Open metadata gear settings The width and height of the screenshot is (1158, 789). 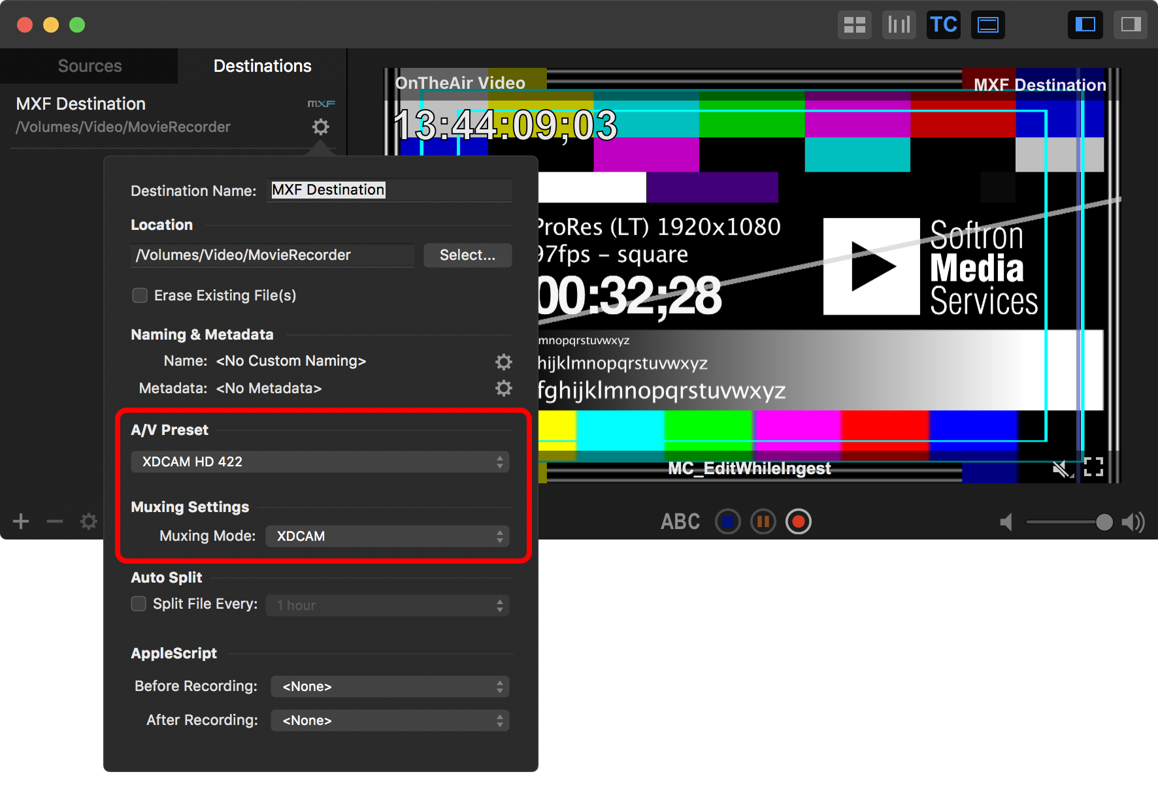[503, 389]
